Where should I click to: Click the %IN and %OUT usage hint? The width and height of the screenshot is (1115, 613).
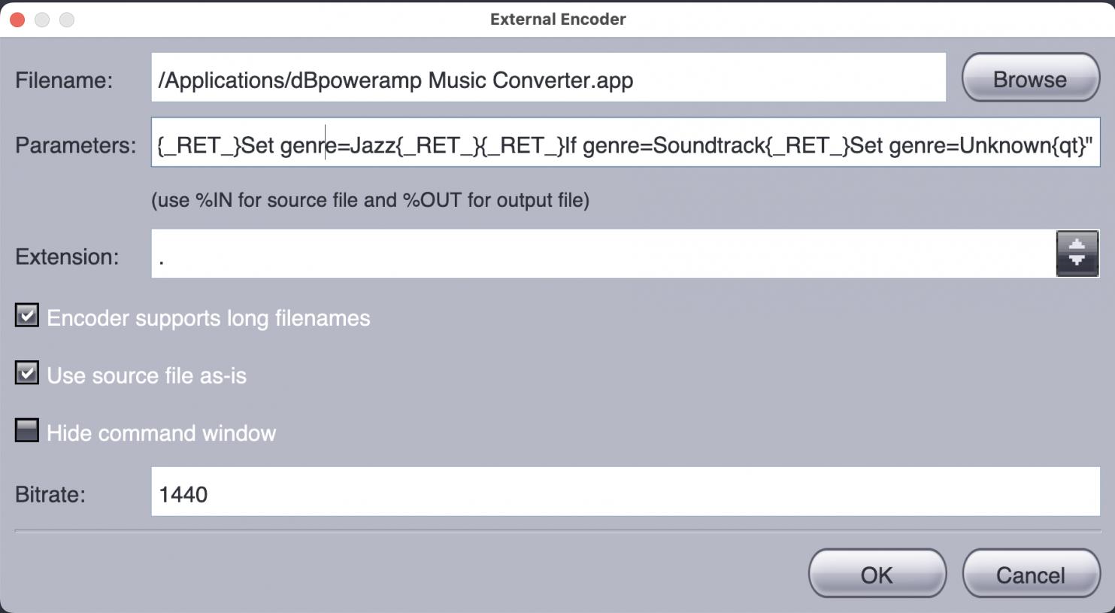point(370,200)
